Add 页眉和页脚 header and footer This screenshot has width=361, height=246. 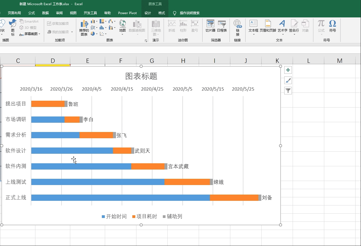(x=268, y=26)
